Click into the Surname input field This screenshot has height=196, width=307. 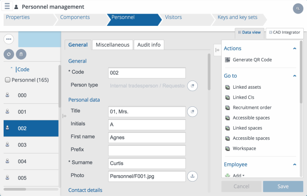coord(147,163)
